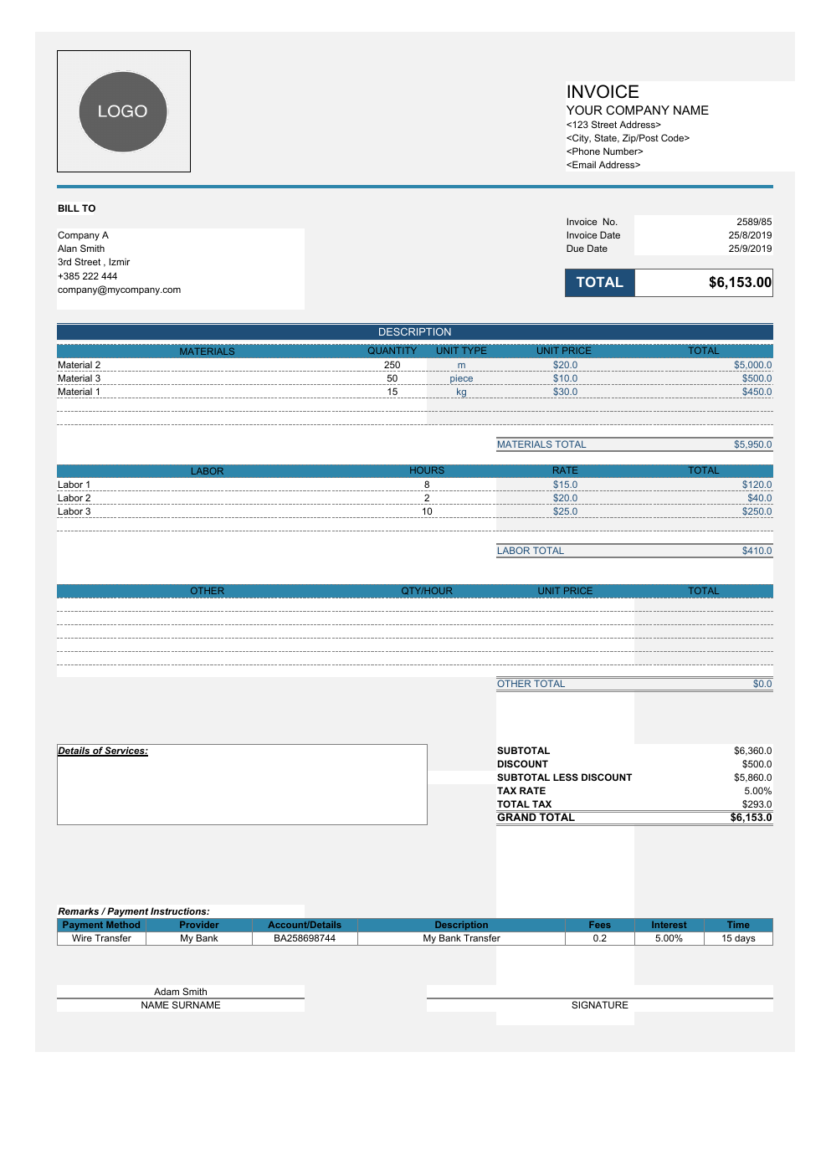The height and width of the screenshot is (1175, 831).
Task: Click the Time value 15 days
Action: tap(738, 938)
